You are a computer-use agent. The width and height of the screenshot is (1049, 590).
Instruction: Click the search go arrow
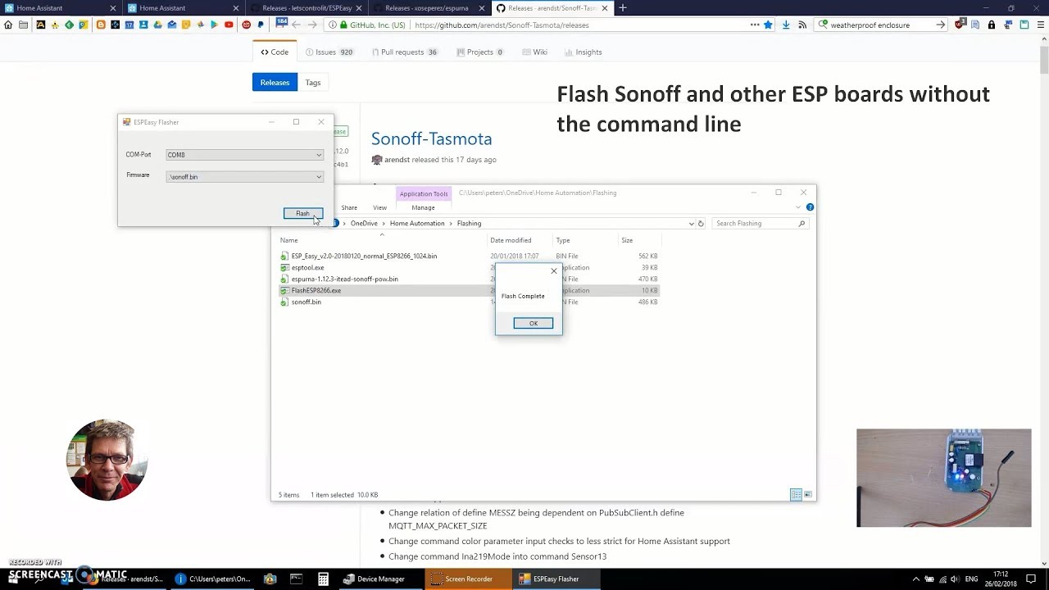[x=941, y=25]
